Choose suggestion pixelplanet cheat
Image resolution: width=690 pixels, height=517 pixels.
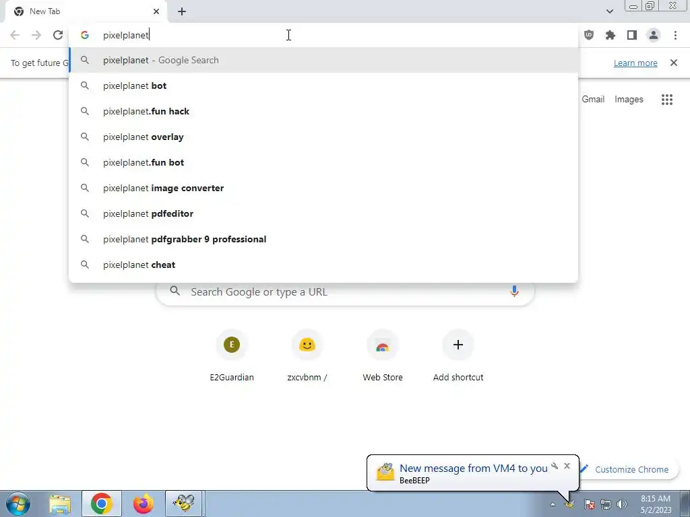(323, 265)
